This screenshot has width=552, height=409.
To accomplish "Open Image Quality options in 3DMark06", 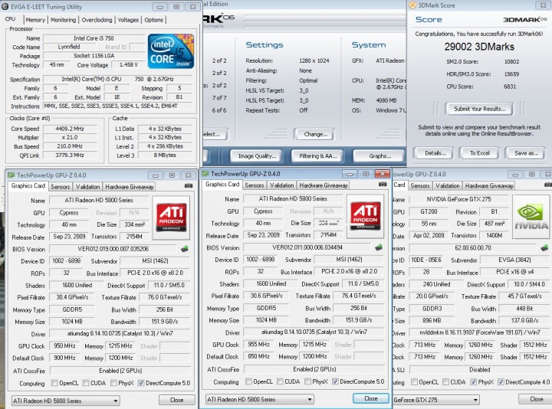I will (257, 155).
